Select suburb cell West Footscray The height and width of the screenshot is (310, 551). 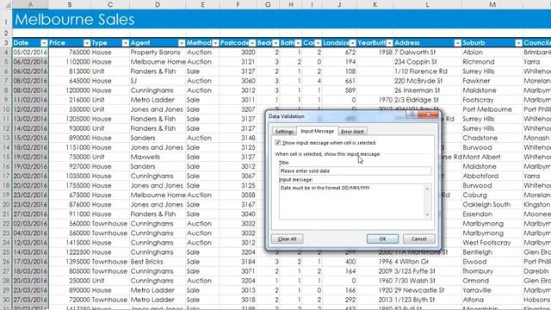[x=492, y=243]
